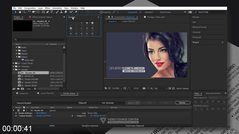239x134 pixels.
Task: Open the Animation menu
Action: pyautogui.click(x=57, y=8)
